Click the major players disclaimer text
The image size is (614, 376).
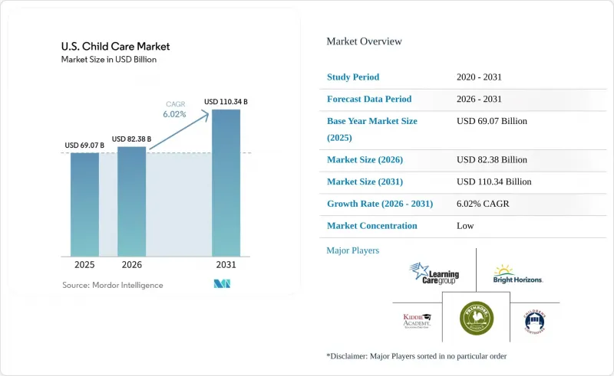(x=417, y=356)
